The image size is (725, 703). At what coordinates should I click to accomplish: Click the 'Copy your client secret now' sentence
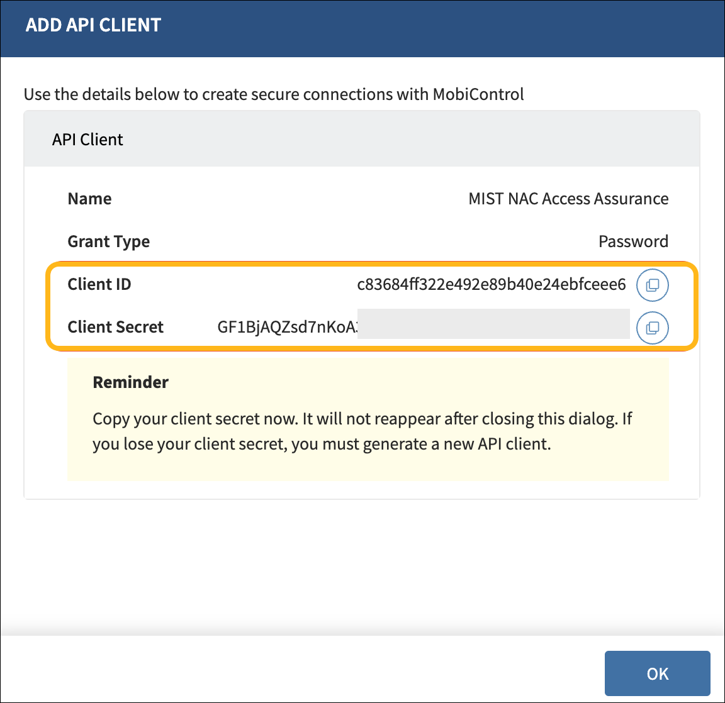tap(195, 419)
